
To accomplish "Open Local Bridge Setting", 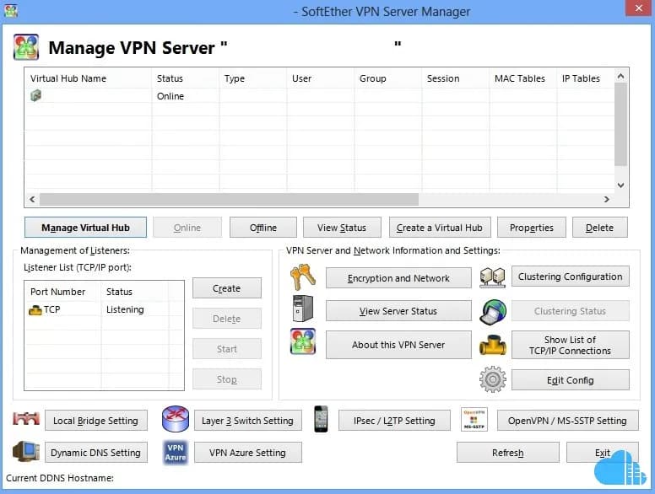I will point(96,421).
